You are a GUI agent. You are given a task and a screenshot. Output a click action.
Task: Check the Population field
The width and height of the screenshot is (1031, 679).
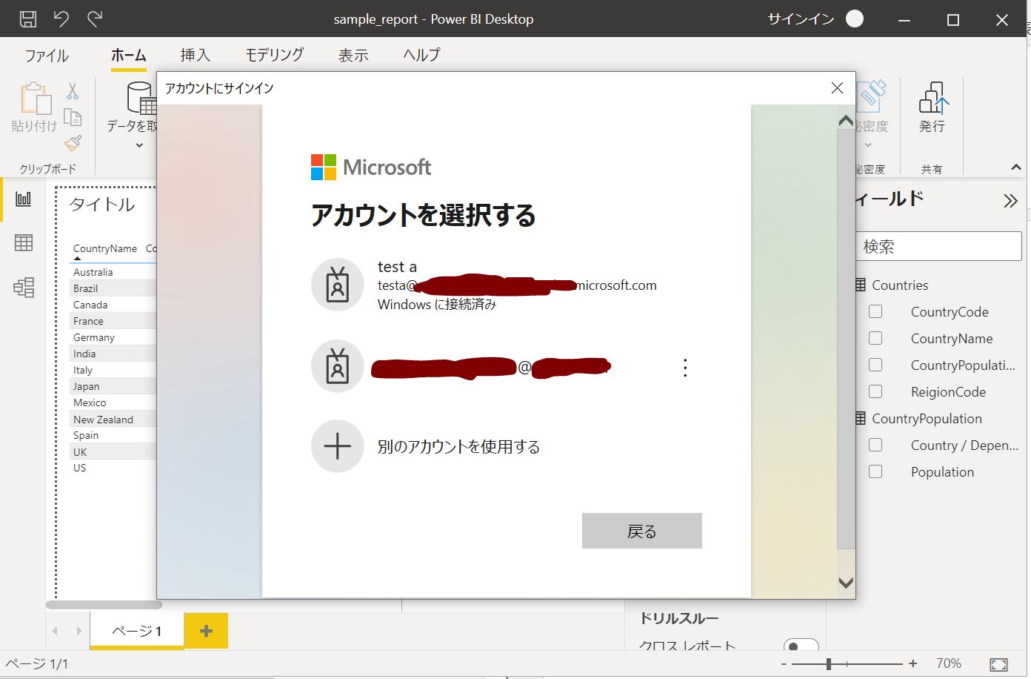[875, 471]
